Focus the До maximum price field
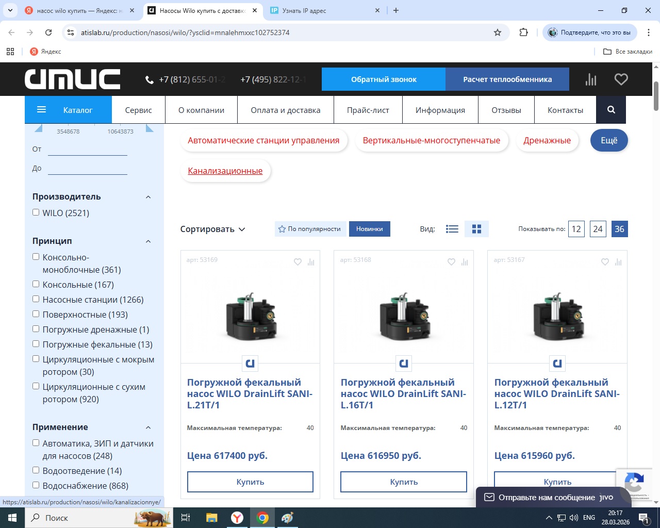The height and width of the screenshot is (528, 660). pos(88,168)
